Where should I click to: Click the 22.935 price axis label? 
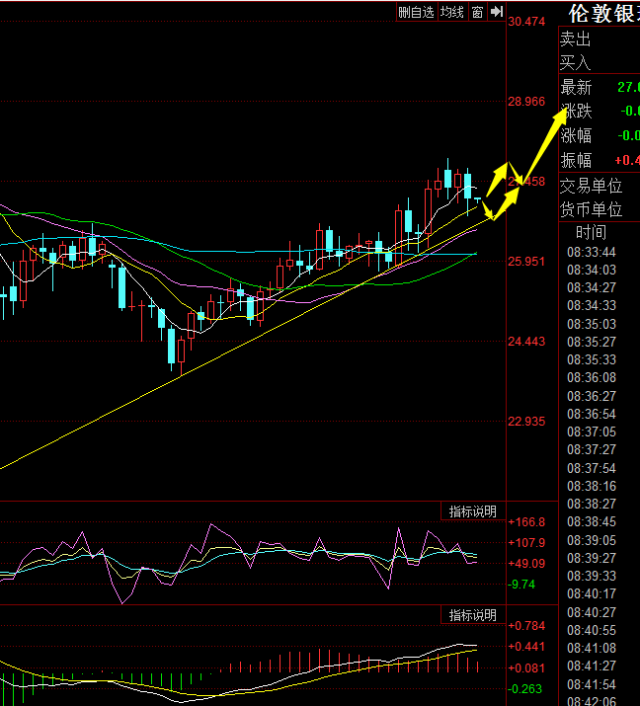point(526,422)
